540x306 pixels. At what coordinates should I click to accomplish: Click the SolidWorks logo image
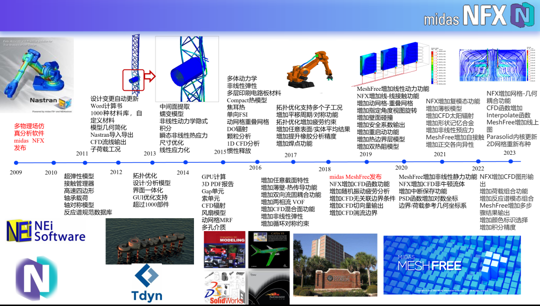pyautogui.click(x=224, y=288)
